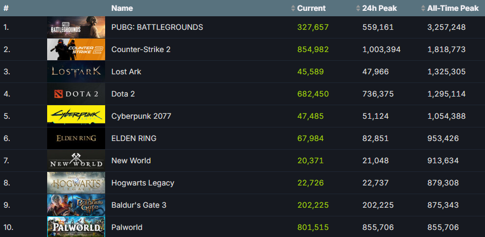Open the Counter-Strike 2 game thumbnail
The width and height of the screenshot is (485, 237).
(x=76, y=49)
